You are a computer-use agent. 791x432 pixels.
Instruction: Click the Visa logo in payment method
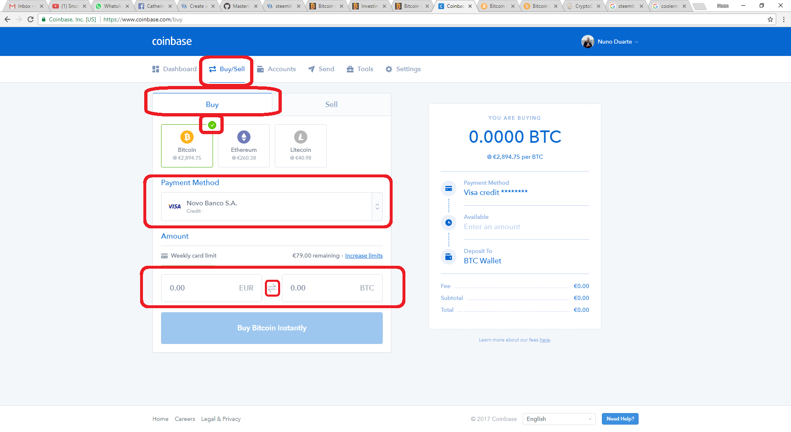[175, 207]
